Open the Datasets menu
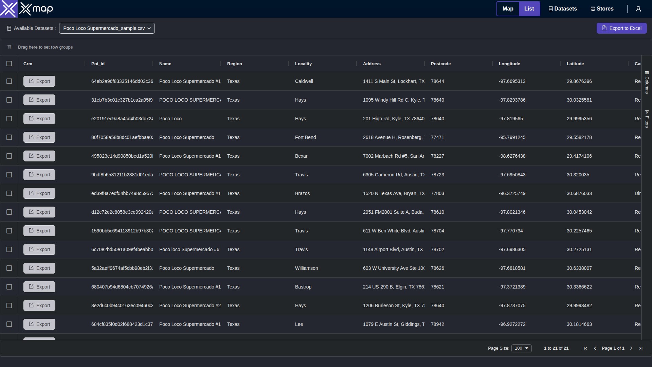The height and width of the screenshot is (367, 652). click(563, 9)
